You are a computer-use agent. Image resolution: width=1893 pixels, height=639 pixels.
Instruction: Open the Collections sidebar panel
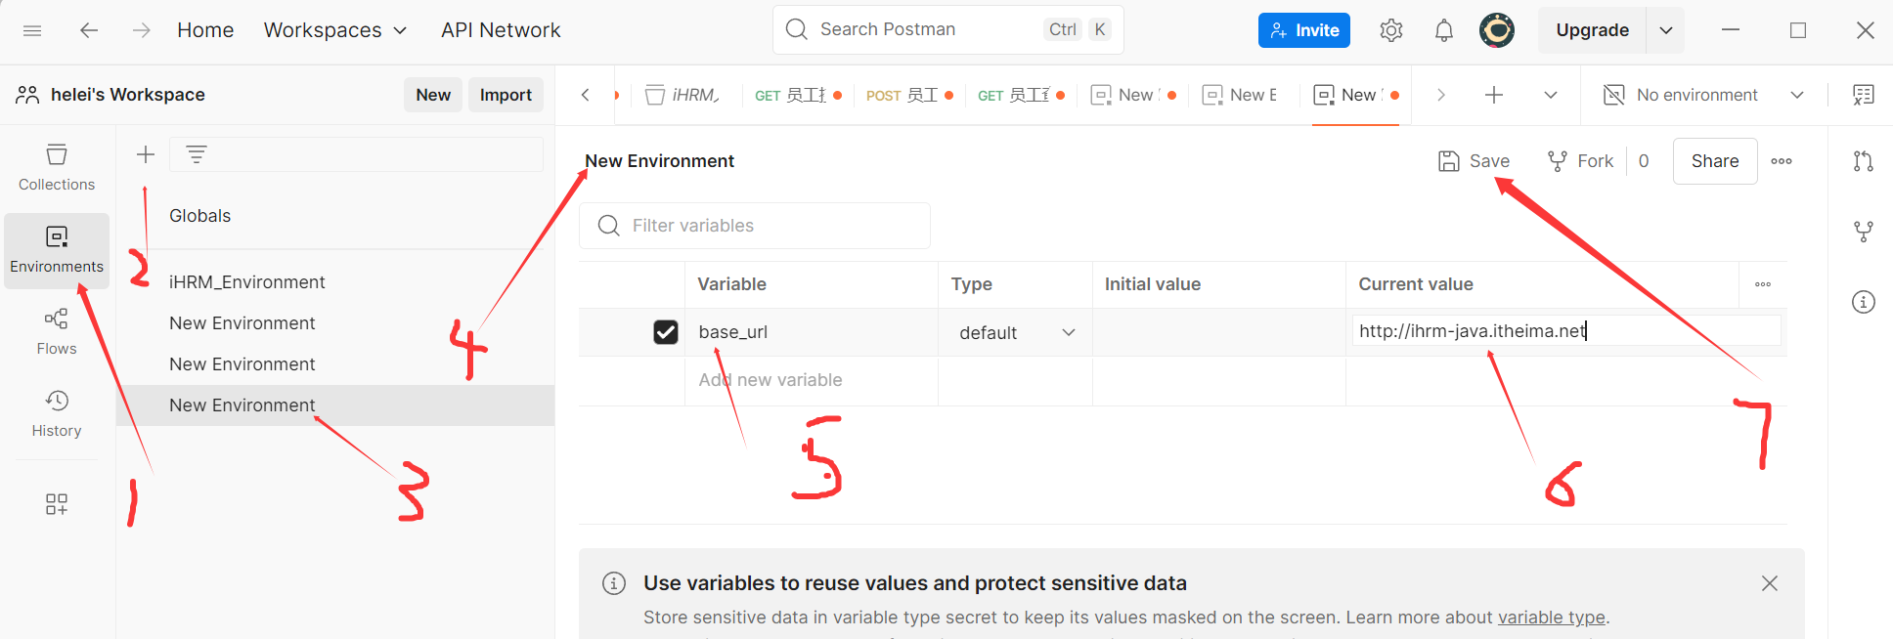[57, 167]
